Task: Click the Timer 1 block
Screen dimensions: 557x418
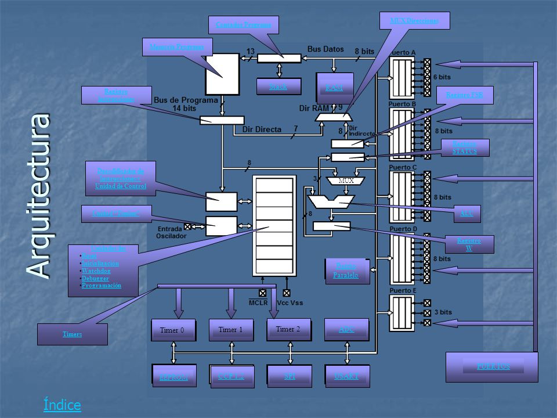Action: (232, 330)
